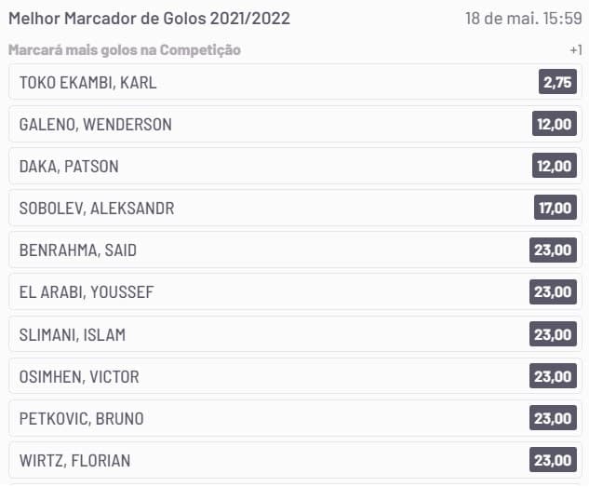Click the 2,75 odds for Toko Ekambi
Screen dimensions: 589x487
(x=557, y=82)
